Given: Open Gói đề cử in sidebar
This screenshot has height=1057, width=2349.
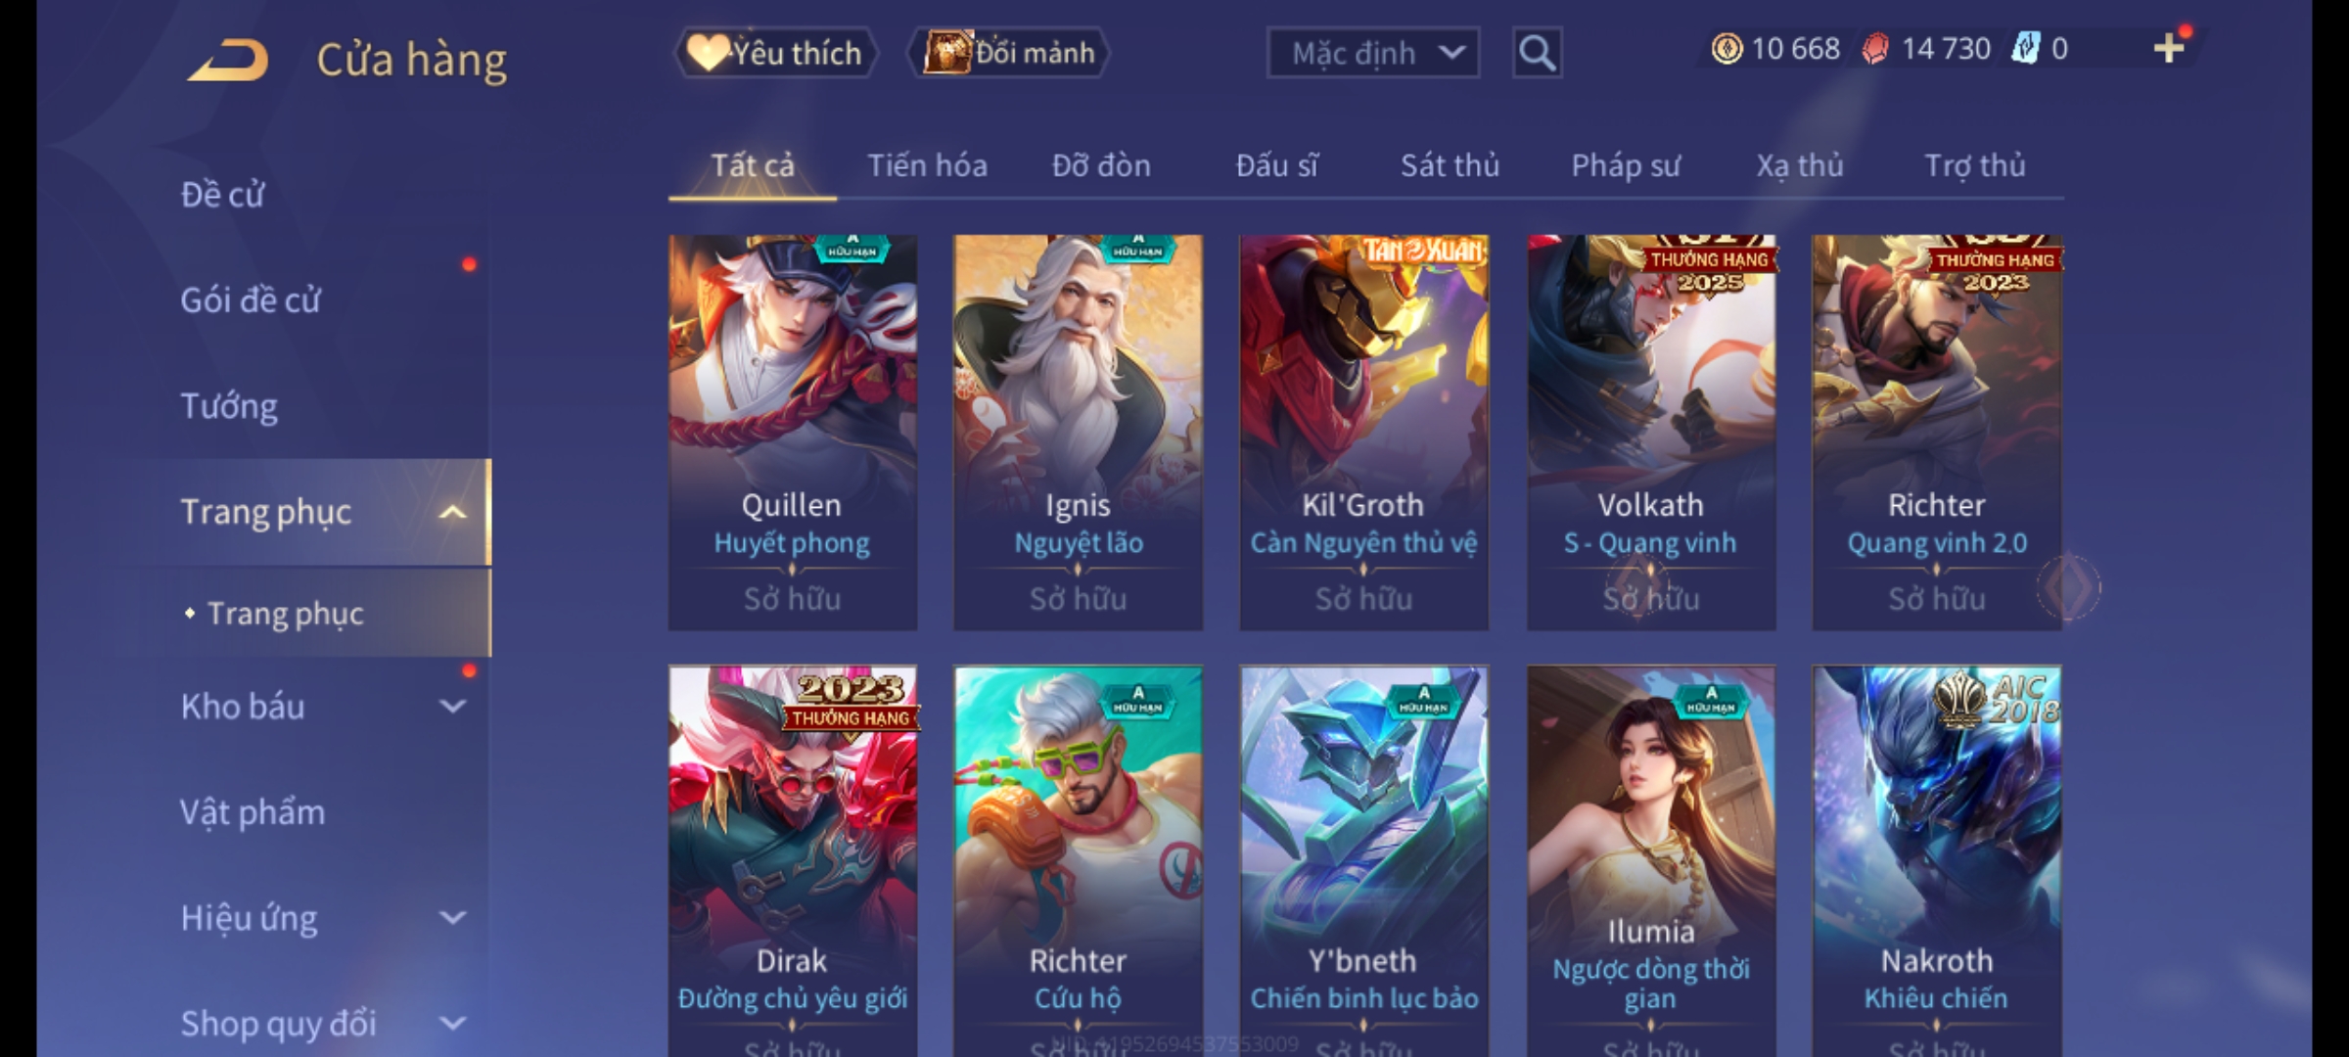Looking at the screenshot, I should [251, 299].
